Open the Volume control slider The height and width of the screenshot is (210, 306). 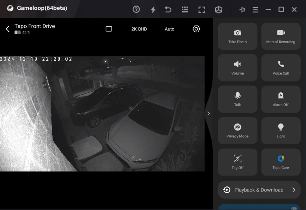(x=237, y=68)
